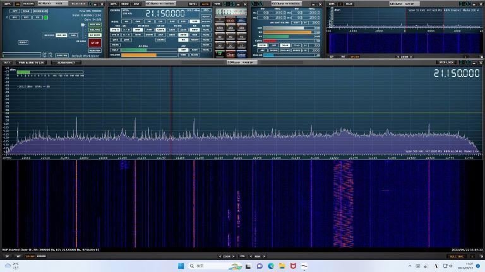Open the SETT. settings of RX Control
The height and width of the screenshot is (272, 485).
point(114,3)
